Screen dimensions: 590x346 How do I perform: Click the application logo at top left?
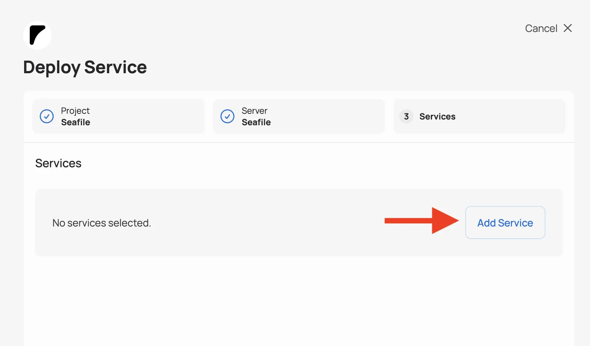point(37,35)
